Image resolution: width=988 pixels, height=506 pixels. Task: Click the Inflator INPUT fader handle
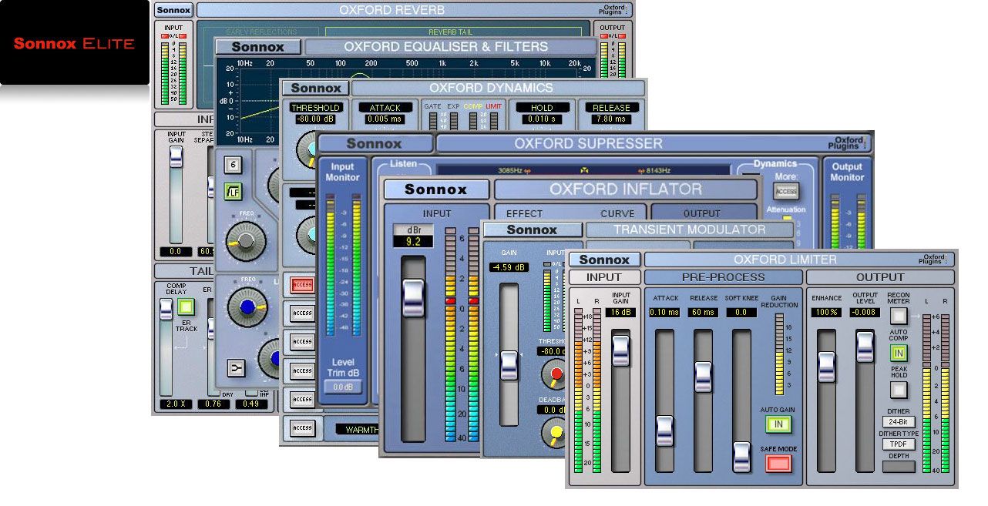coord(413,298)
